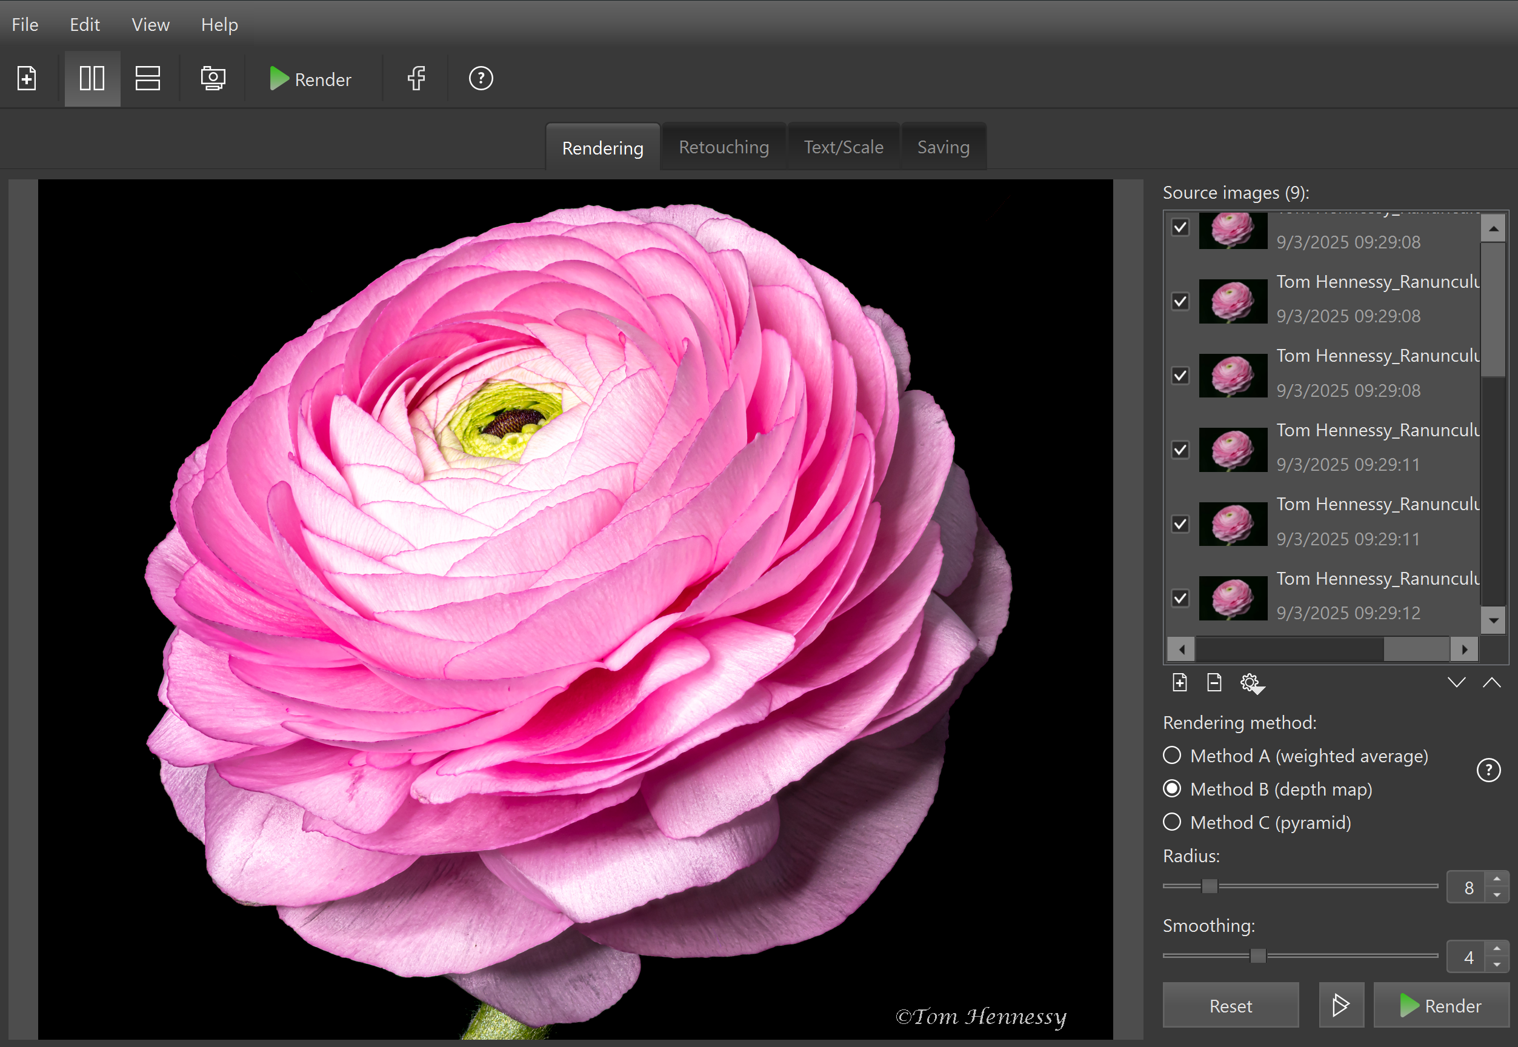Image resolution: width=1518 pixels, height=1047 pixels.
Task: Move source image down with chevron
Action: [1456, 683]
